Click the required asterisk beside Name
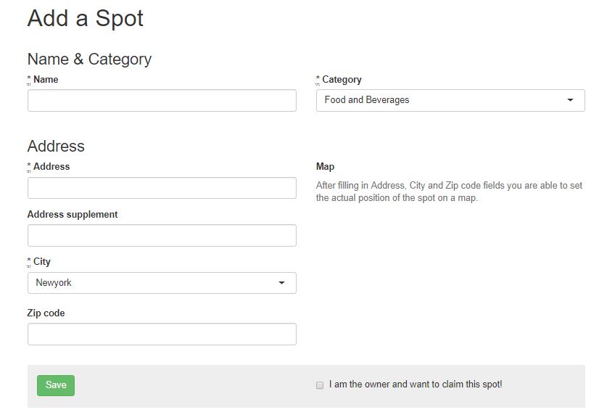Viewport: 607px width, 415px height. coord(29,79)
